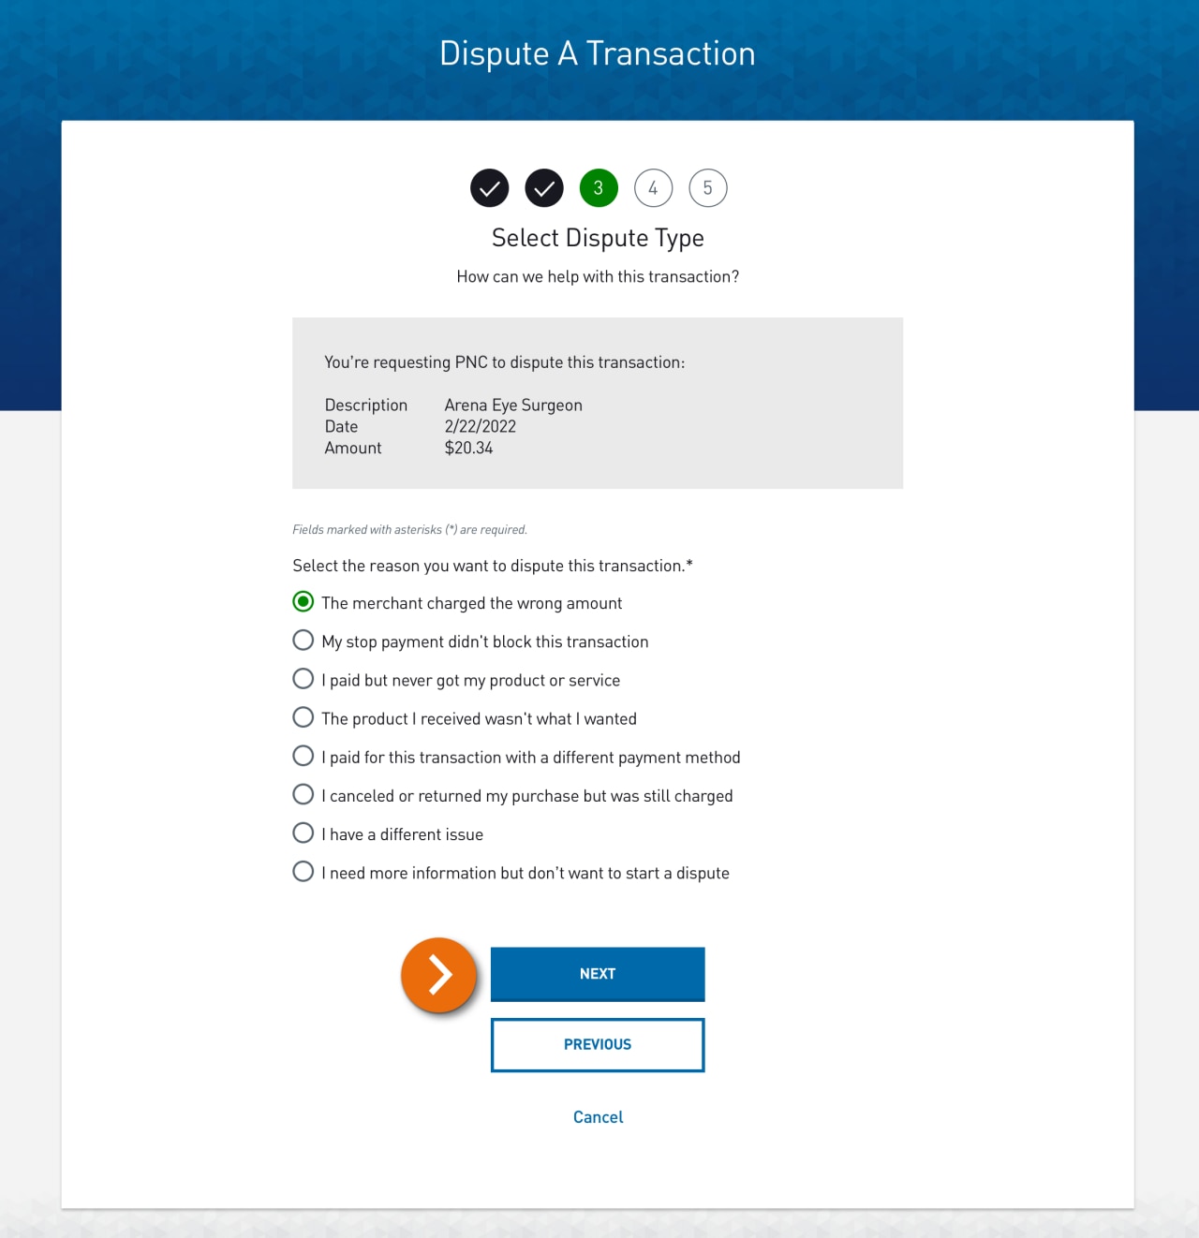Click the NEXT button
The image size is (1199, 1238).
pos(598,974)
